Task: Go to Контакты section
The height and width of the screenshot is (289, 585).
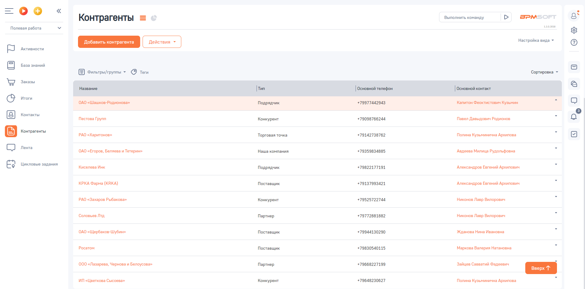Action: point(30,115)
